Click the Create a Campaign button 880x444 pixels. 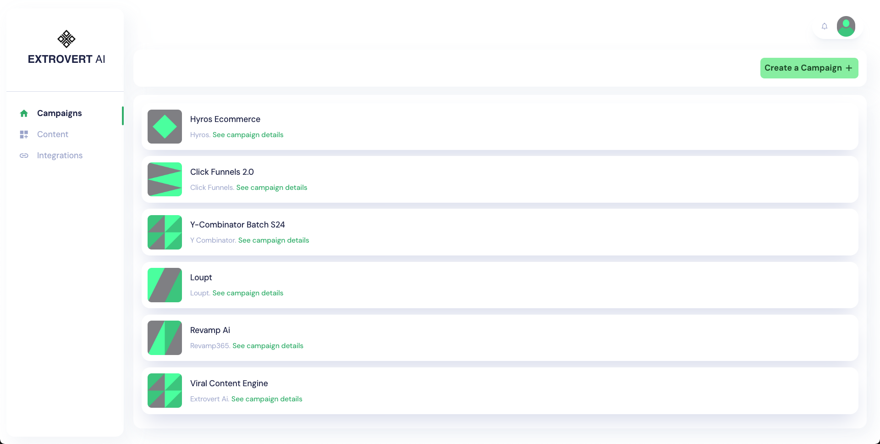[x=809, y=68]
